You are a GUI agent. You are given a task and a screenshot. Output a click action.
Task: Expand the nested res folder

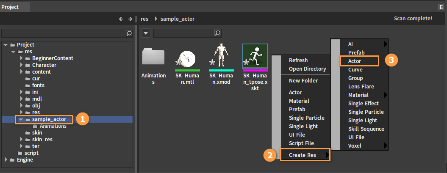[21, 113]
